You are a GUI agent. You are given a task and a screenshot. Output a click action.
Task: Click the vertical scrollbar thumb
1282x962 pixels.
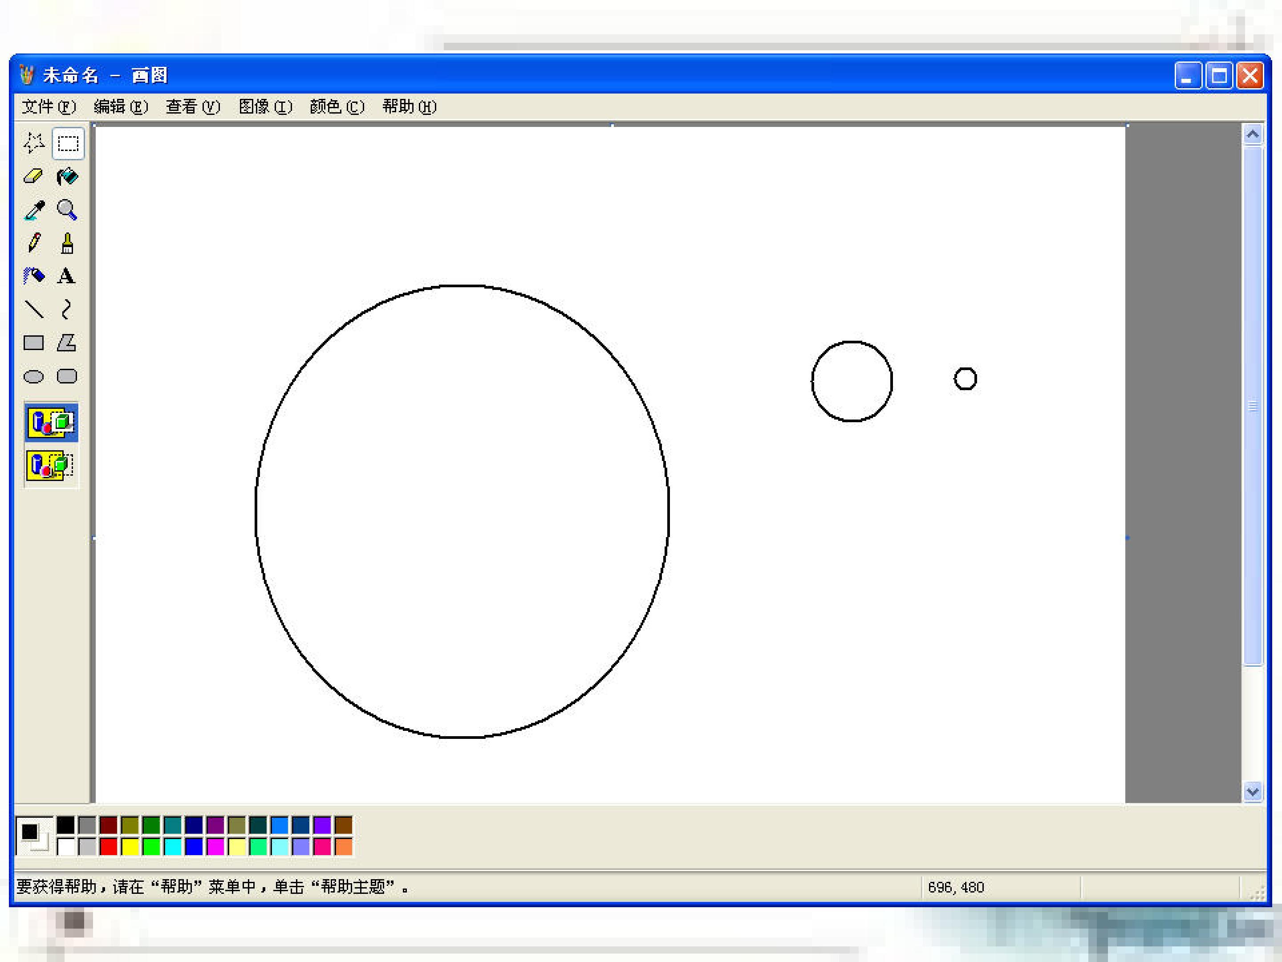tap(1253, 406)
